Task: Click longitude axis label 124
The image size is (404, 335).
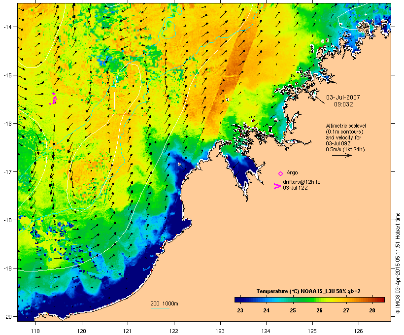Action: [266, 331]
